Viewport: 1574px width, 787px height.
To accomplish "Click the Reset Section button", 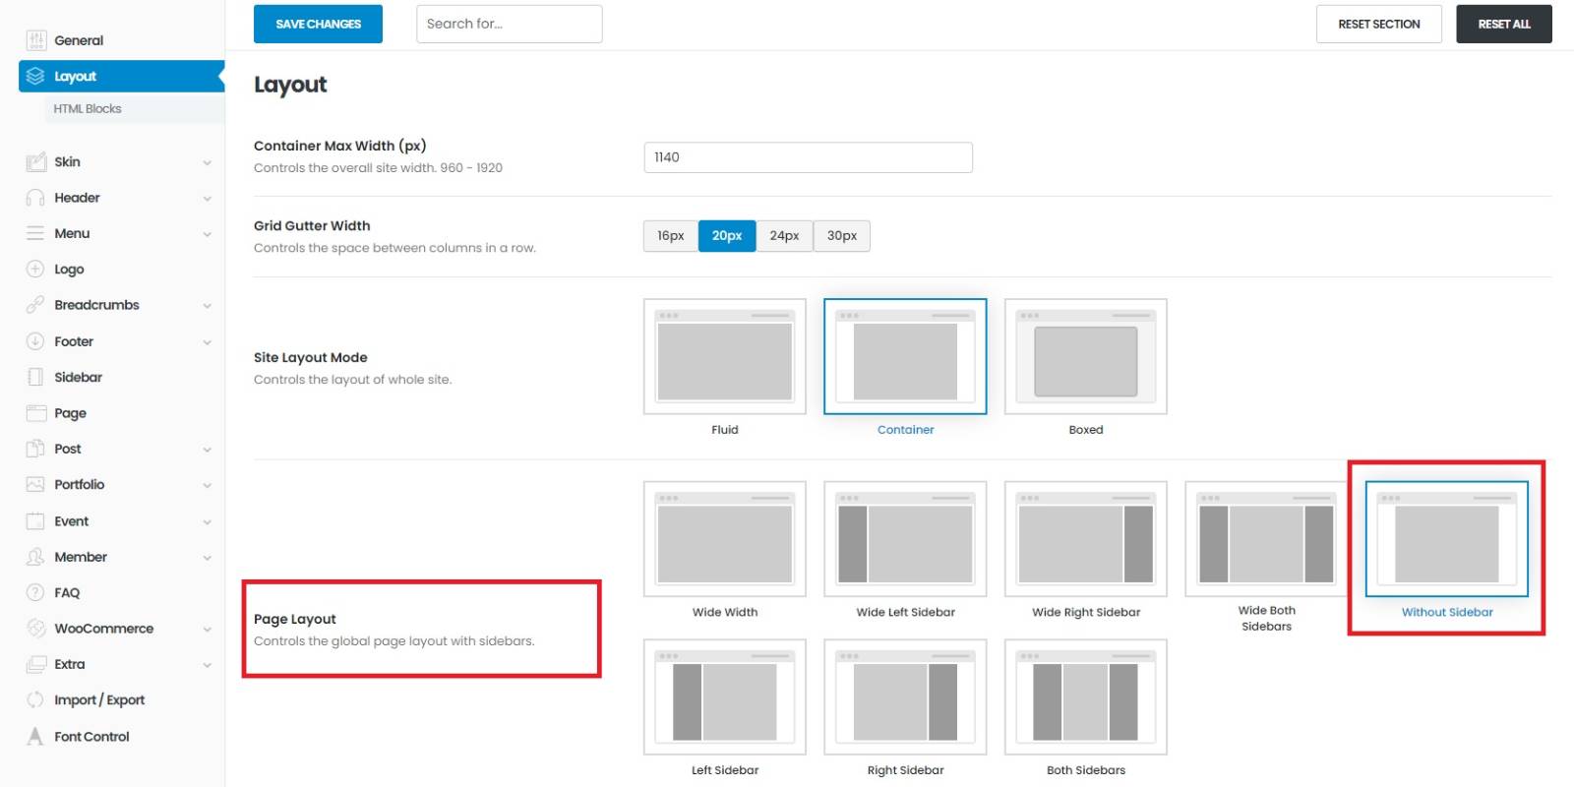I will coord(1378,25).
